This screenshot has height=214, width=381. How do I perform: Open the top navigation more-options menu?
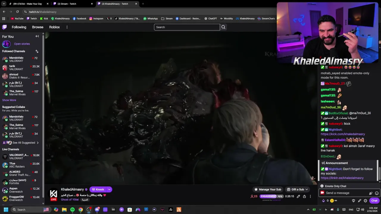(x=67, y=27)
